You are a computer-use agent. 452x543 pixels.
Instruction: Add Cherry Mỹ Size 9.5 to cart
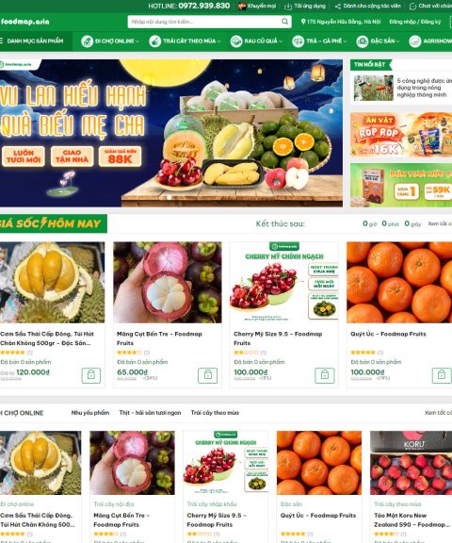tap(324, 375)
